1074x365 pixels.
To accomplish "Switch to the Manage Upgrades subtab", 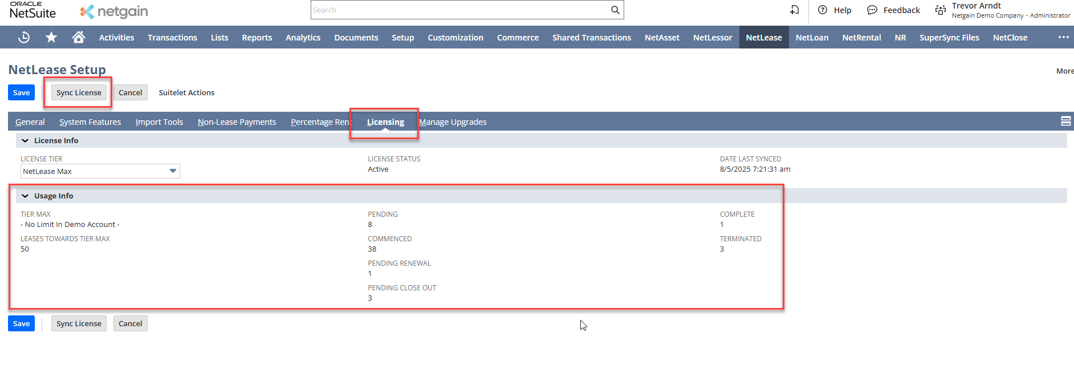I will tap(453, 122).
